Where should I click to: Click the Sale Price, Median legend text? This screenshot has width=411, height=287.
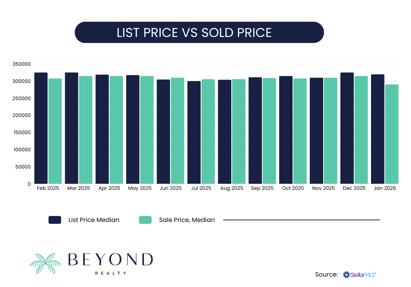point(187,220)
